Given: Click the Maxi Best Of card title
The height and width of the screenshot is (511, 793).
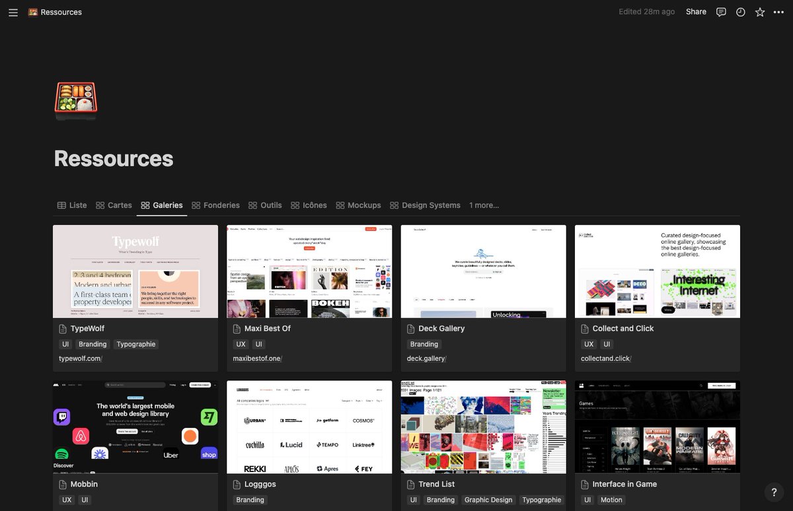Looking at the screenshot, I should [x=268, y=328].
